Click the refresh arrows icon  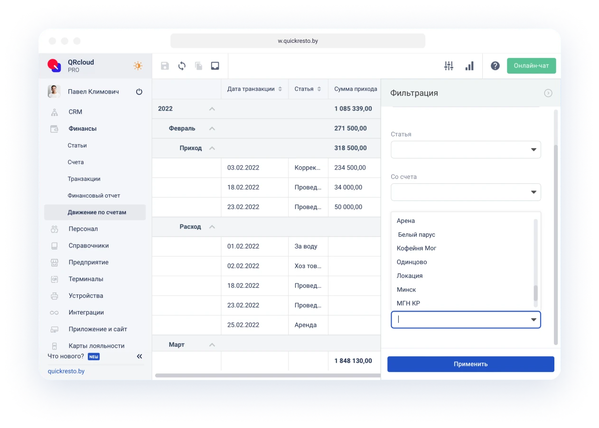click(x=182, y=66)
